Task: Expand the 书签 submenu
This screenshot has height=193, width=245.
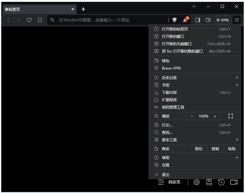Action: click(x=195, y=85)
